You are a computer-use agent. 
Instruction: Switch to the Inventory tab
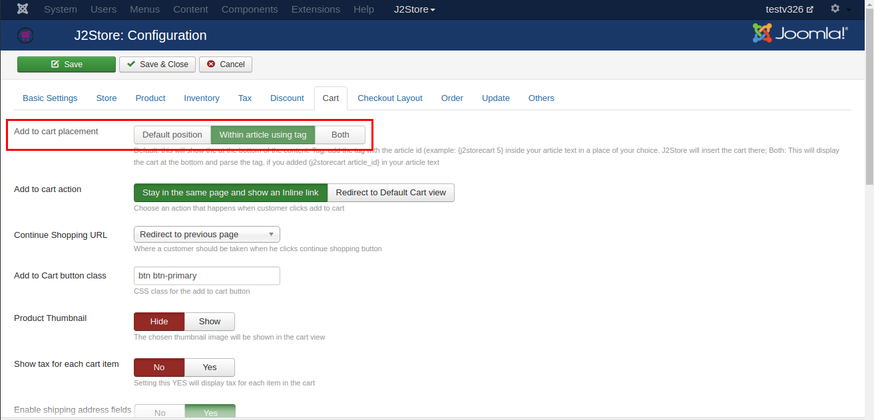tap(202, 98)
